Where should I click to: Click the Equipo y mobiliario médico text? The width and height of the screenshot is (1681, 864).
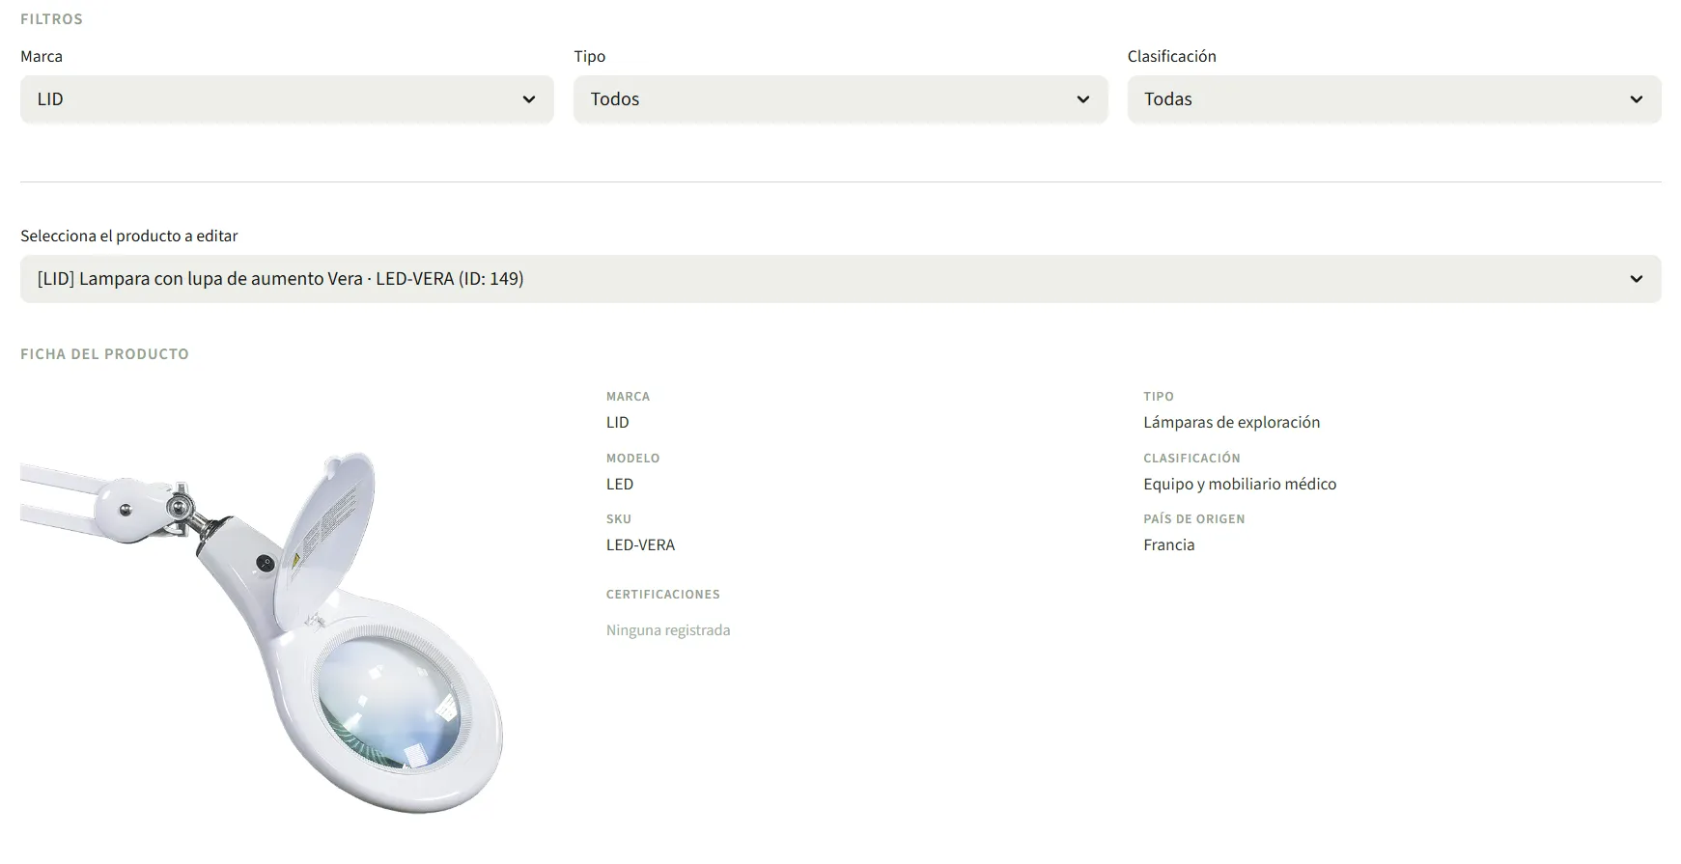click(1240, 485)
